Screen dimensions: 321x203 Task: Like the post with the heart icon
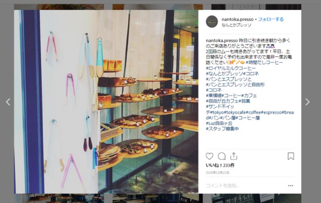pos(209,156)
